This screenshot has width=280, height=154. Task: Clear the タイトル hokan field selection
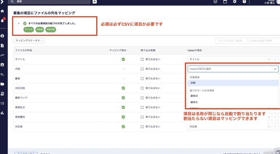pyautogui.click(x=269, y=59)
